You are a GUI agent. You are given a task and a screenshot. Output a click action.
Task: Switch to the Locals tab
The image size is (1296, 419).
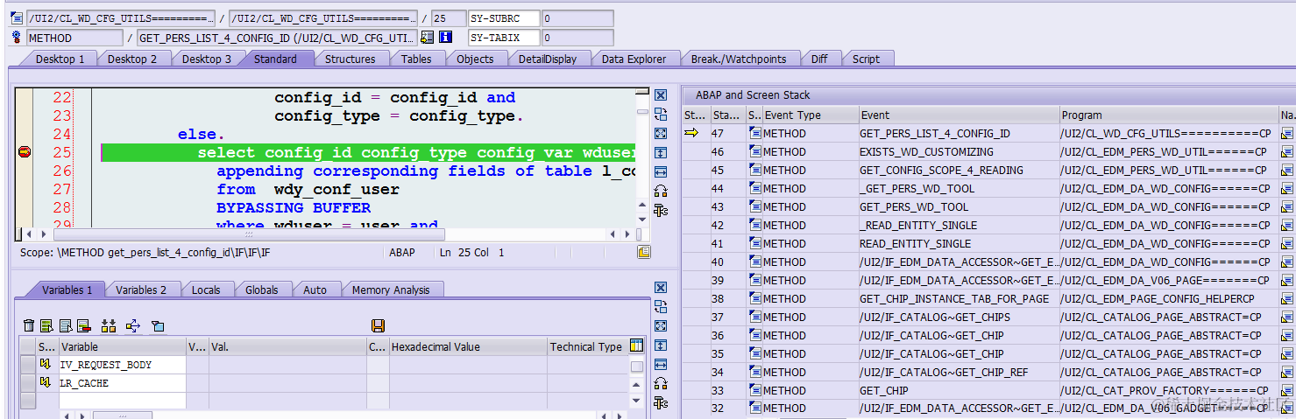click(206, 290)
